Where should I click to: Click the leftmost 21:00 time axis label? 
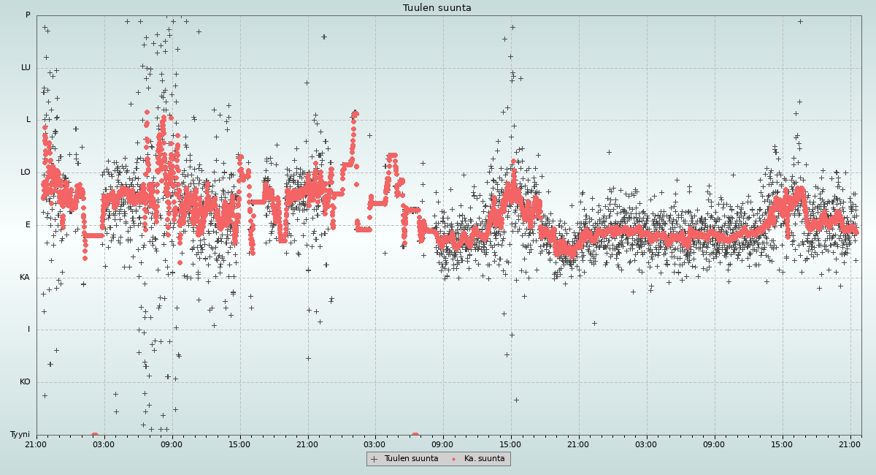tap(36, 444)
